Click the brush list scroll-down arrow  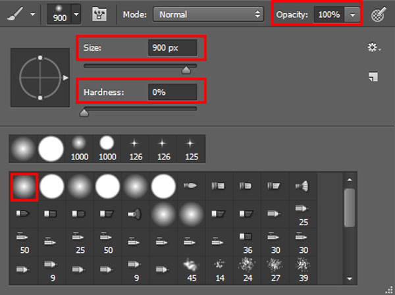[x=350, y=279]
